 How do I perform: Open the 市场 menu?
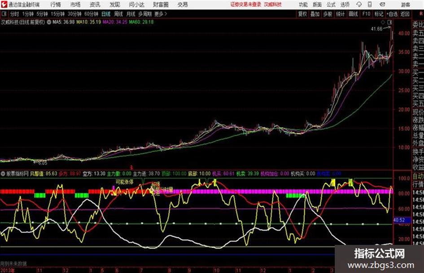tap(75, 4)
